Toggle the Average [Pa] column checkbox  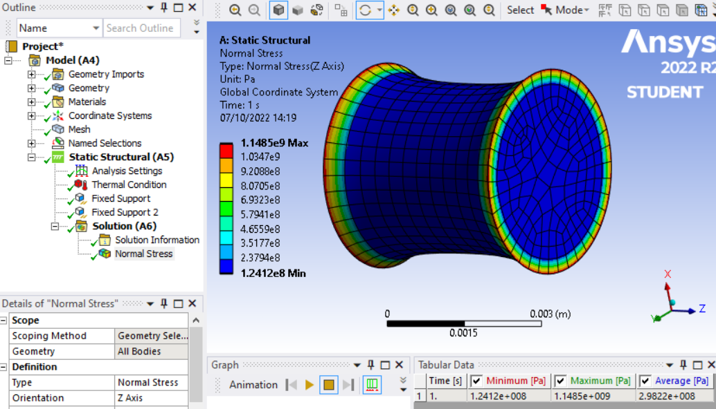click(x=645, y=381)
